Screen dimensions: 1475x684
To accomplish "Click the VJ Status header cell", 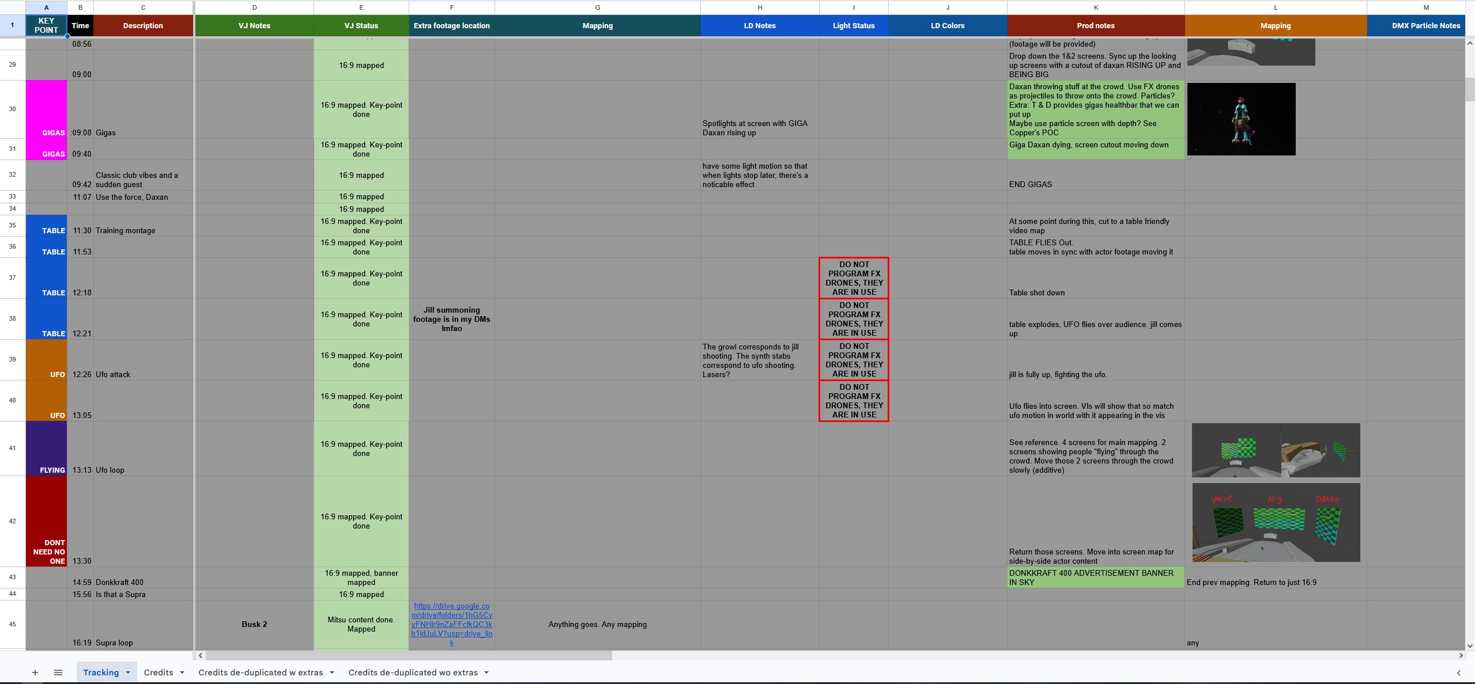I will (361, 25).
